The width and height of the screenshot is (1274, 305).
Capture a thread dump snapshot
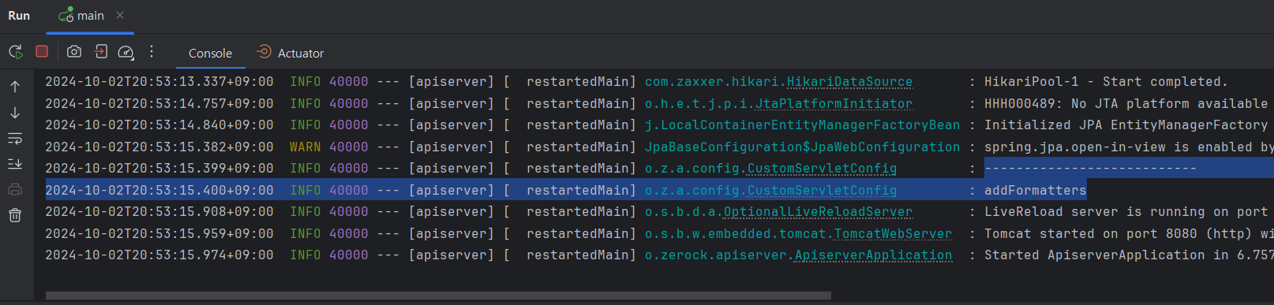pyautogui.click(x=74, y=51)
